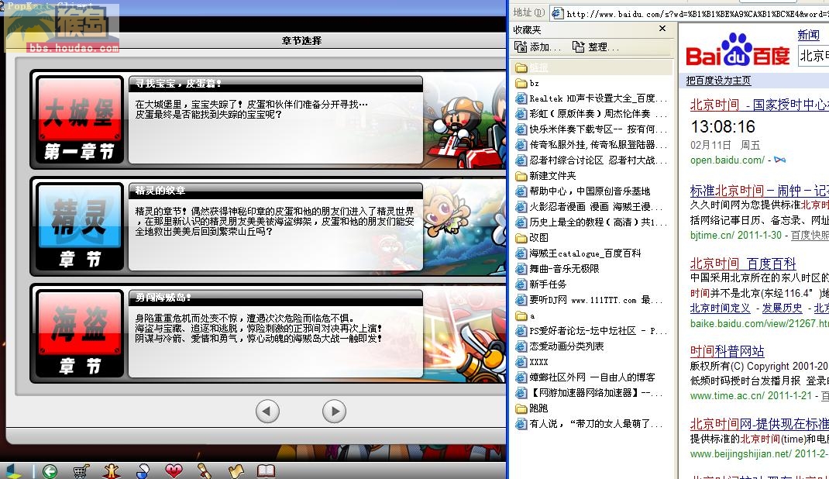Expand the folder named a
Screen dimensions: 829x479
(x=525, y=315)
